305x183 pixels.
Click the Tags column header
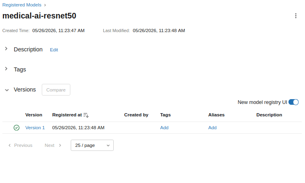coord(165,115)
